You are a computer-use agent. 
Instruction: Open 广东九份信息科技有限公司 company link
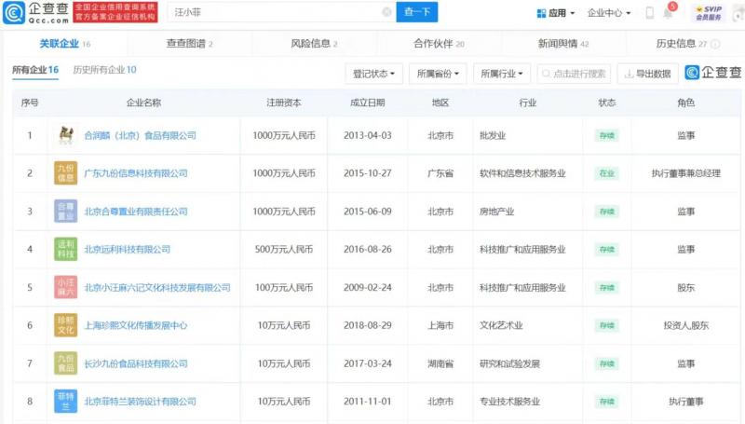[136, 173]
